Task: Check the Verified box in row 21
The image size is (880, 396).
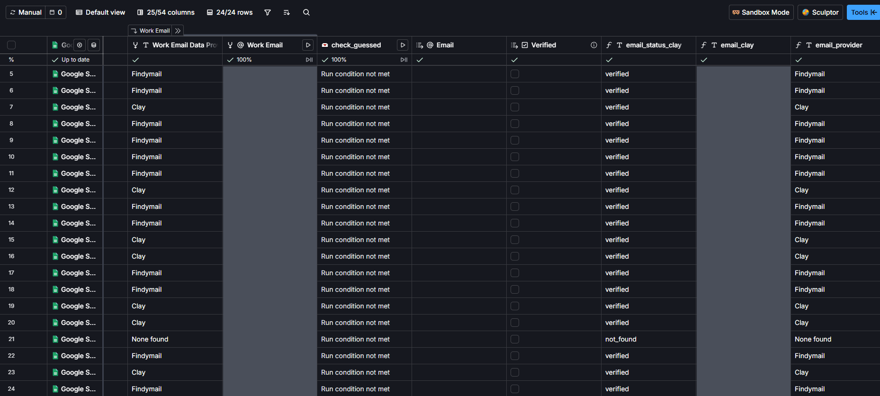Action: pyautogui.click(x=515, y=339)
